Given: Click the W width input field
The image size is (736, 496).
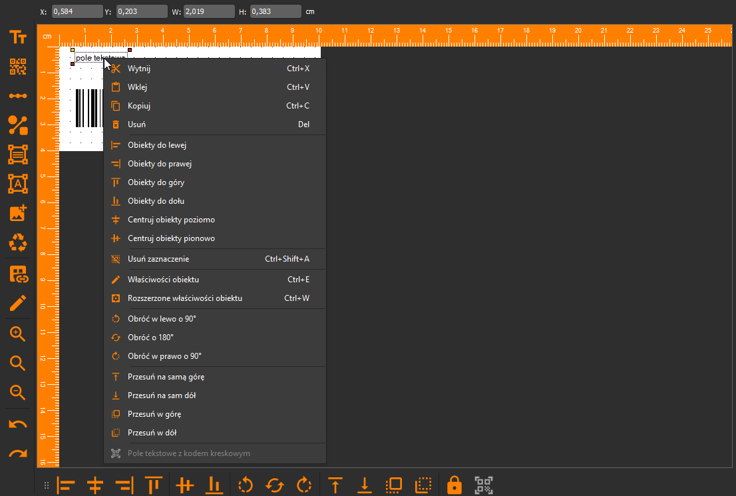Looking at the screenshot, I should [x=209, y=11].
